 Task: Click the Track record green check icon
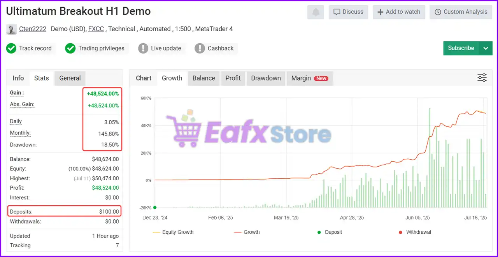click(11, 48)
